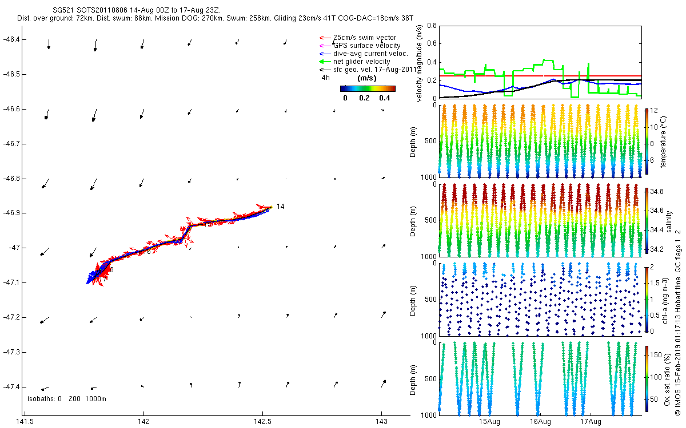Click the '(m/s)' colorbar title
Image resolution: width=686 pixels, height=428 pixels.
(366, 78)
